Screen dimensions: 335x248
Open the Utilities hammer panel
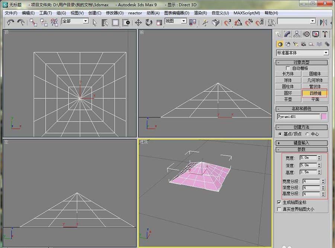point(325,34)
